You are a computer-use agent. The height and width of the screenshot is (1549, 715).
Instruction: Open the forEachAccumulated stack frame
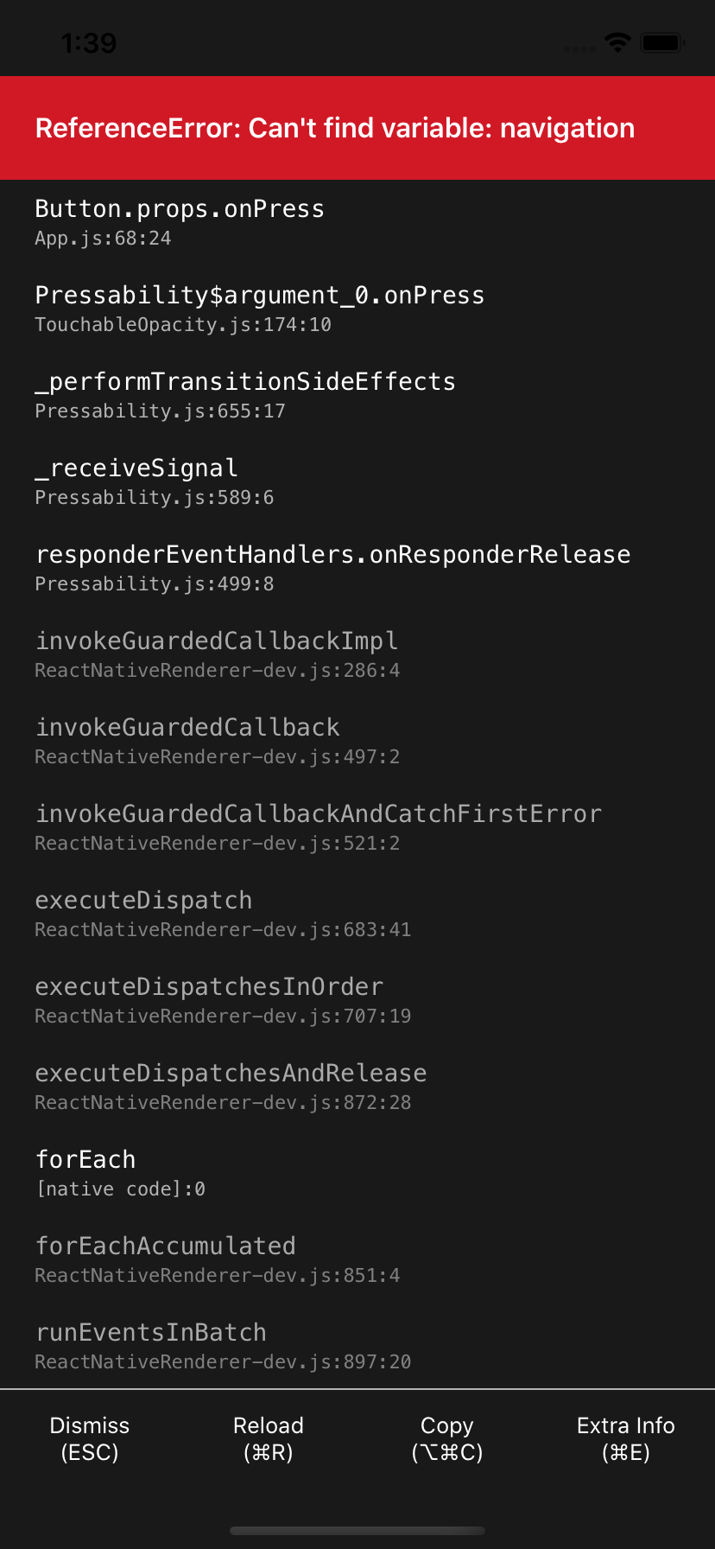tap(357, 1260)
